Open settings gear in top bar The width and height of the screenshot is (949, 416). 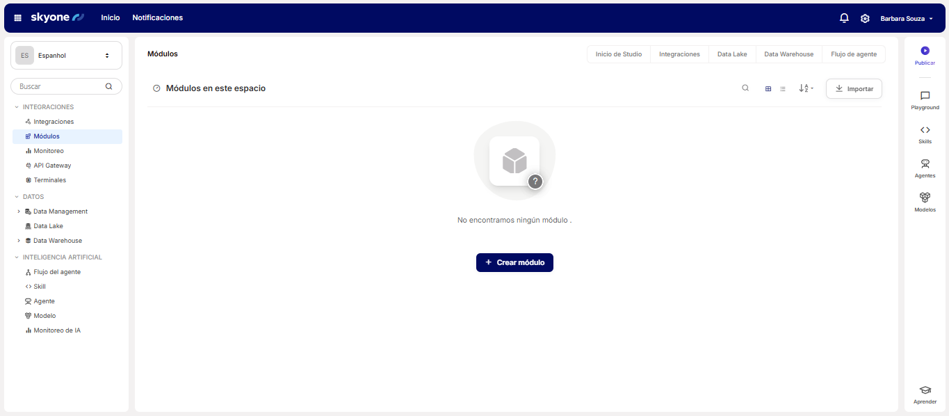coord(865,18)
